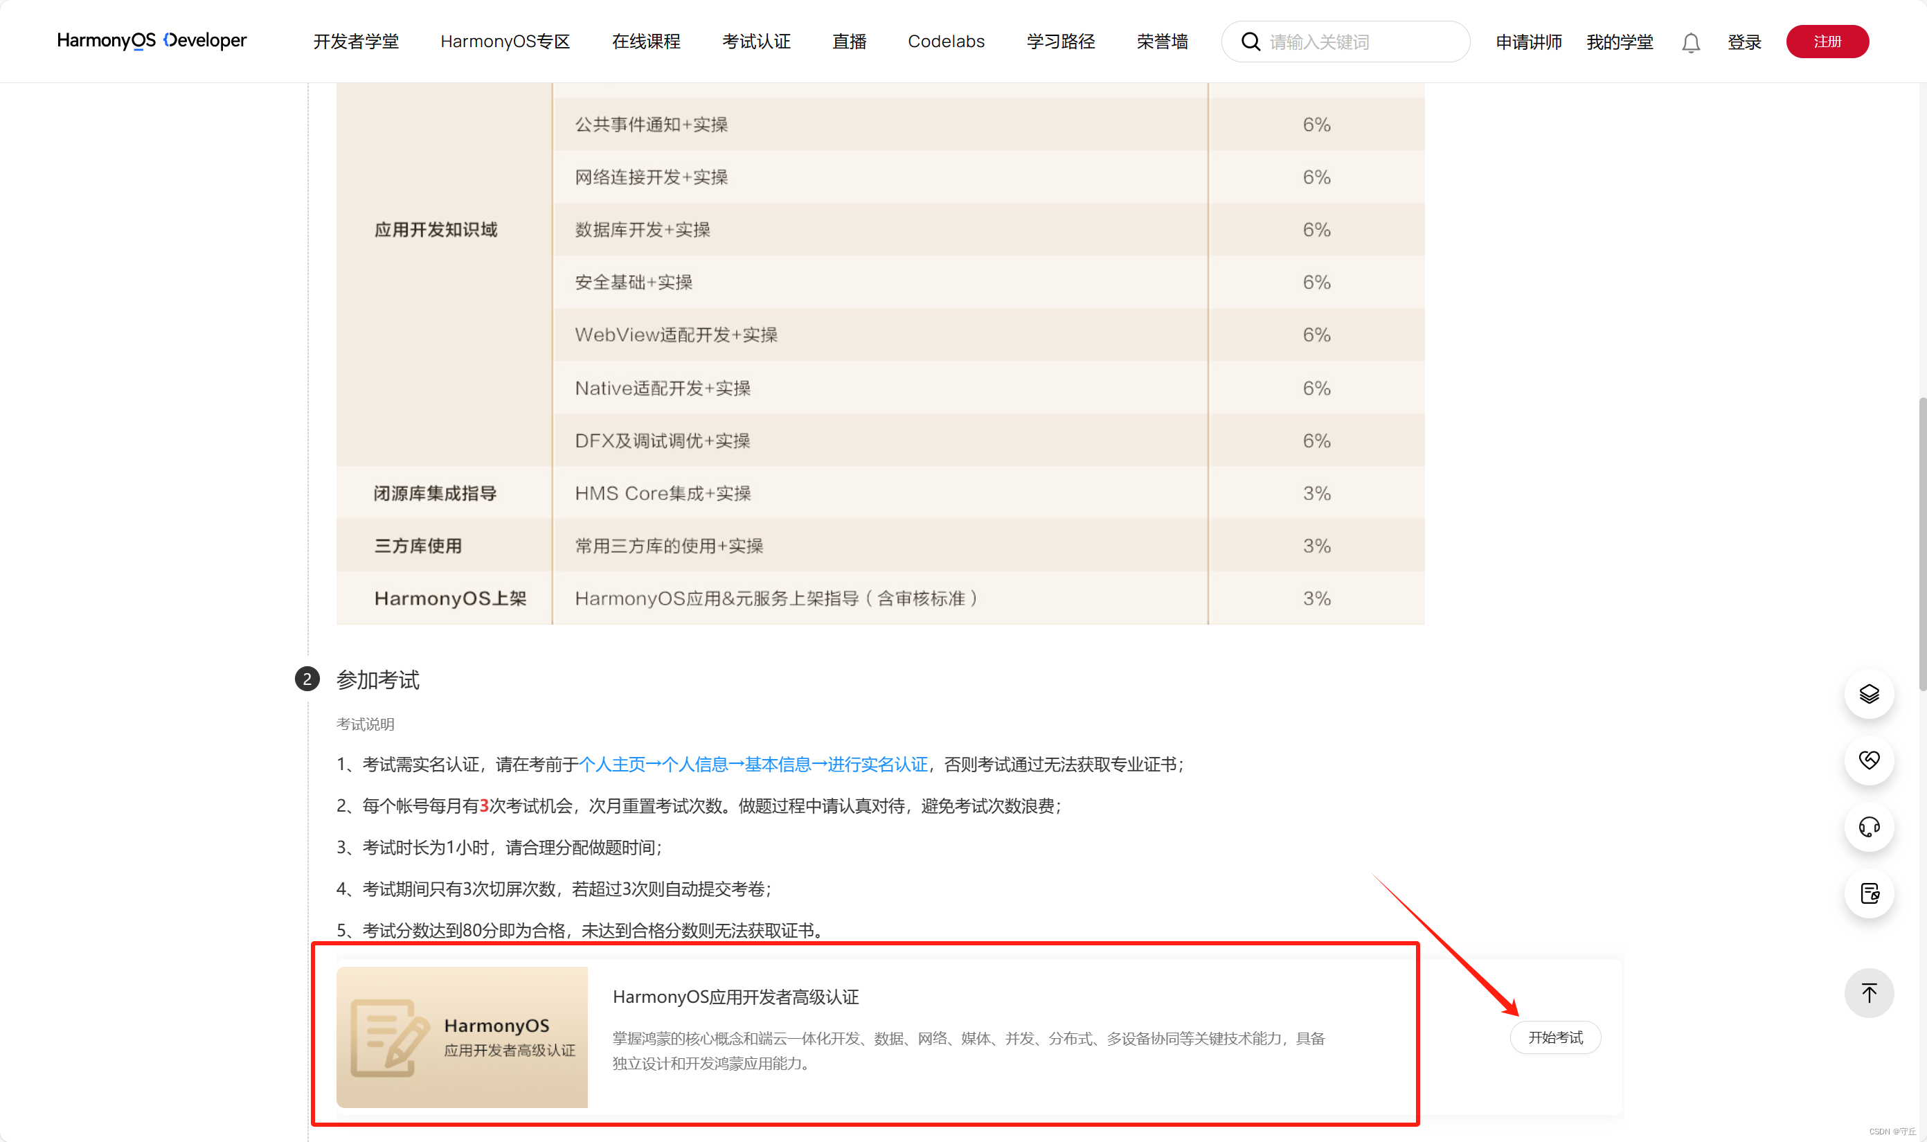
Task: Click the Native适配开发+实操 row
Action: (x=880, y=388)
